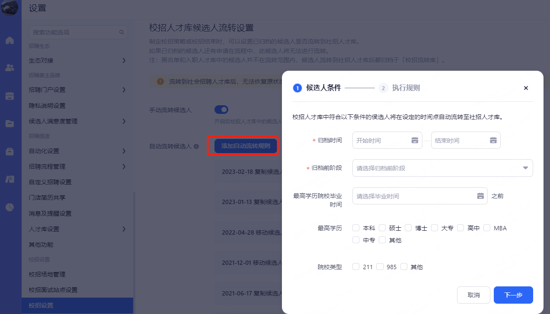
Task: Open the pie chart reports icon
Action: (10, 207)
